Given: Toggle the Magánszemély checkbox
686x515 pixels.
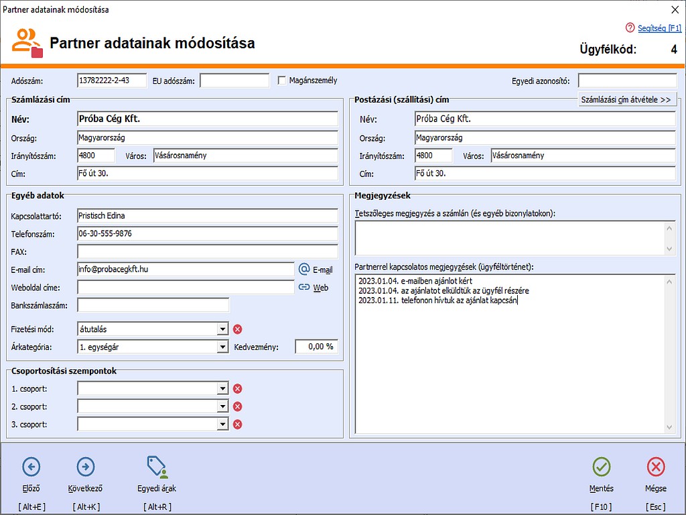Looking at the screenshot, I should (x=283, y=80).
